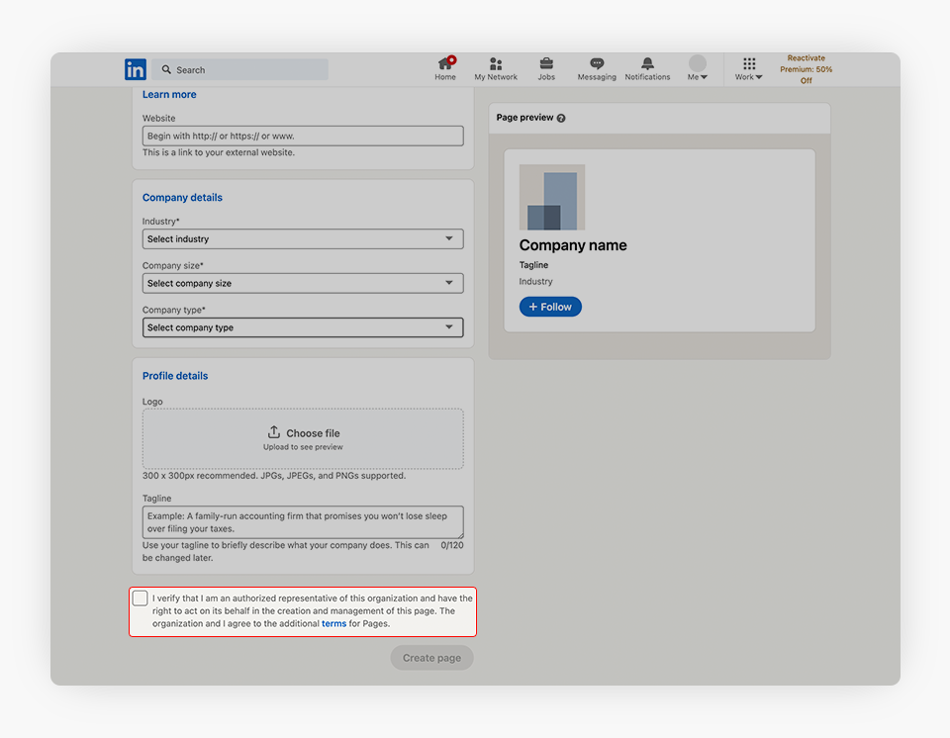Click Choose file logo upload area

point(303,438)
